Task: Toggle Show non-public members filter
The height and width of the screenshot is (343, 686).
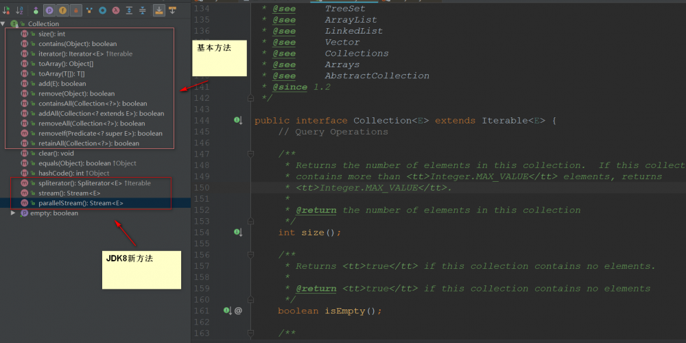Action: click(x=75, y=10)
